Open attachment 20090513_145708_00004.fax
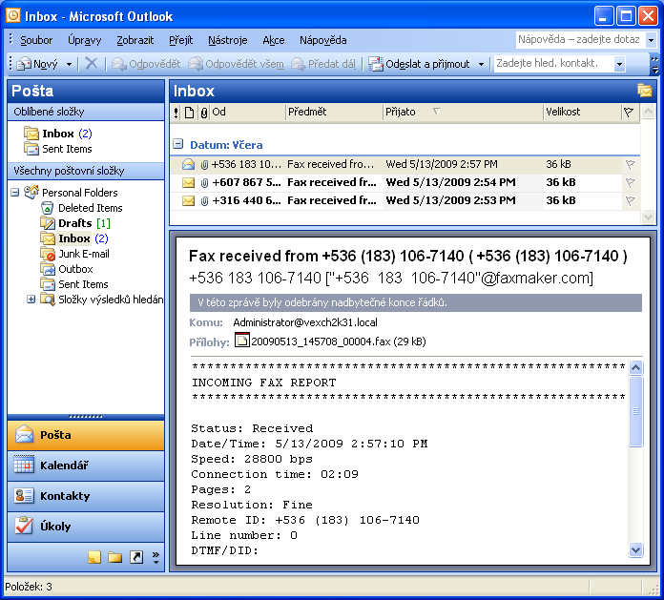Viewport: 664px width, 600px height. (331, 341)
